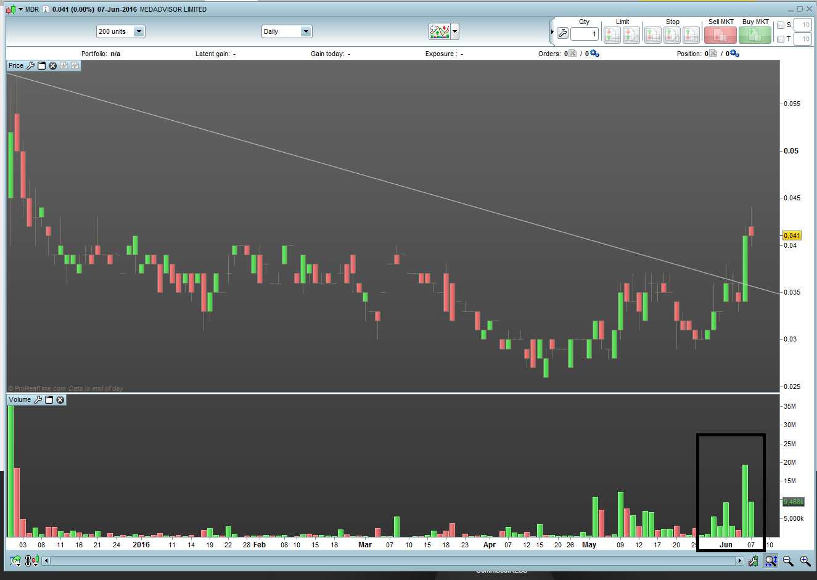This screenshot has height=580, width=817.
Task: Click the Jun date axis label
Action: point(726,544)
